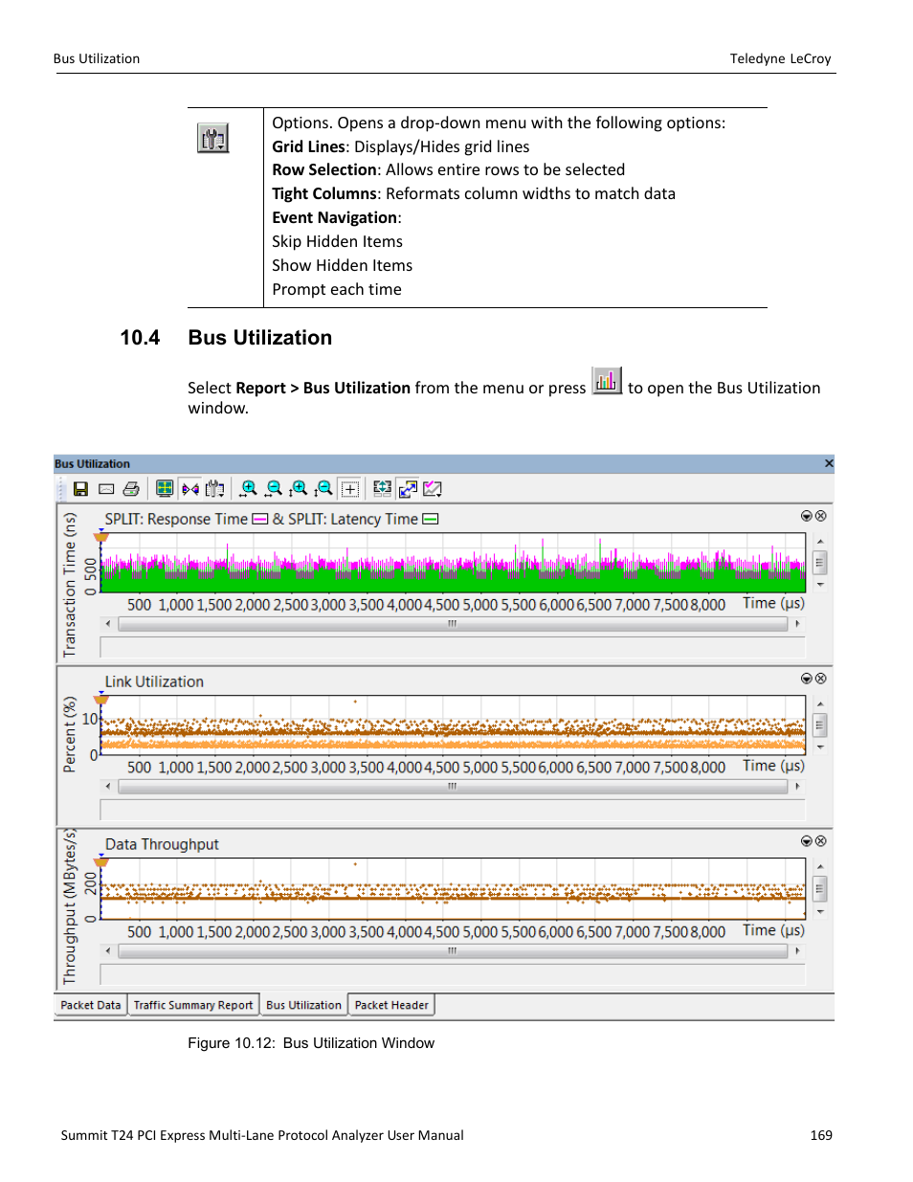Click the Options icon in the documentation table

click(x=212, y=138)
